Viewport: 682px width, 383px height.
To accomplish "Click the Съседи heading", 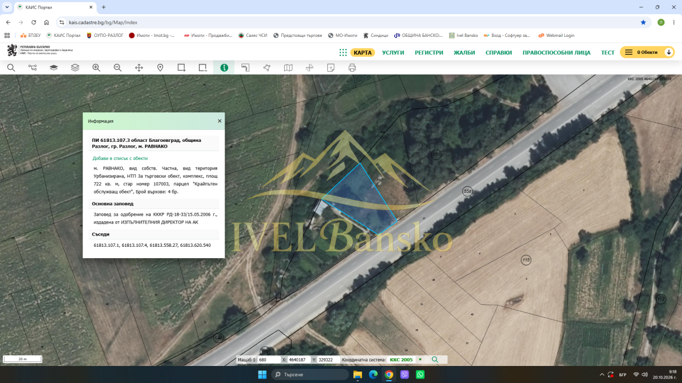I will click(x=101, y=234).
